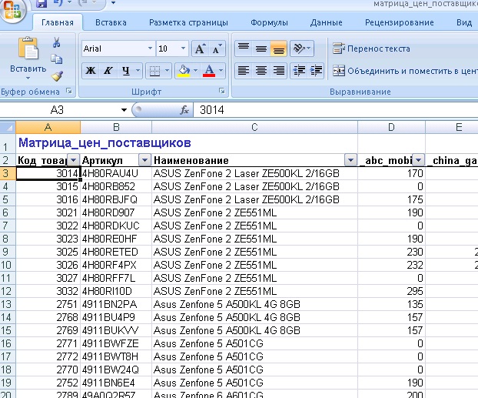The width and height of the screenshot is (478, 398).
Task: Toggle underline Ч formatting
Action: (x=125, y=71)
